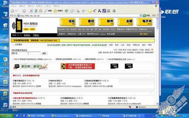Click the Refresh page icon
Viewport: 189px width, 118px height.
click(36, 11)
